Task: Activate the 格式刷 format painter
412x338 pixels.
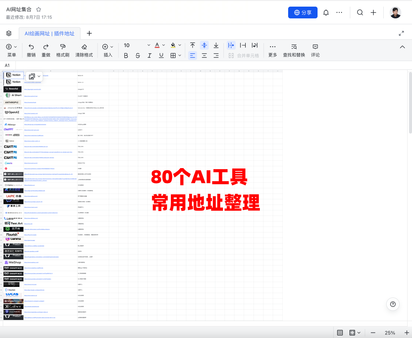Action: pyautogui.click(x=63, y=50)
